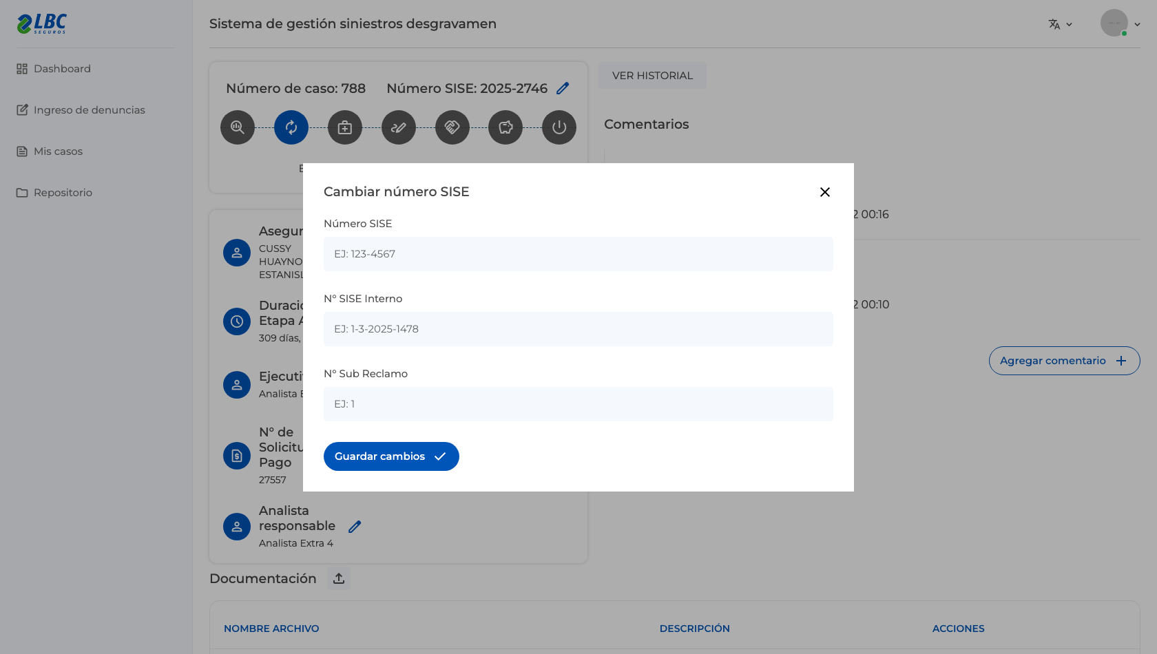Select the signature stage icon
The image size is (1157, 654).
pyautogui.click(x=399, y=127)
